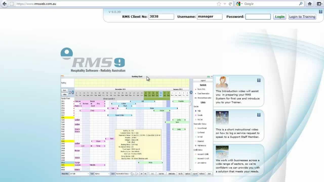
Task: Focus the Password field
Action: tap(258, 17)
